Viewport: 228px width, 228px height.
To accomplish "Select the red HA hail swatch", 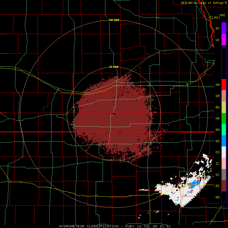I will tap(224, 85).
